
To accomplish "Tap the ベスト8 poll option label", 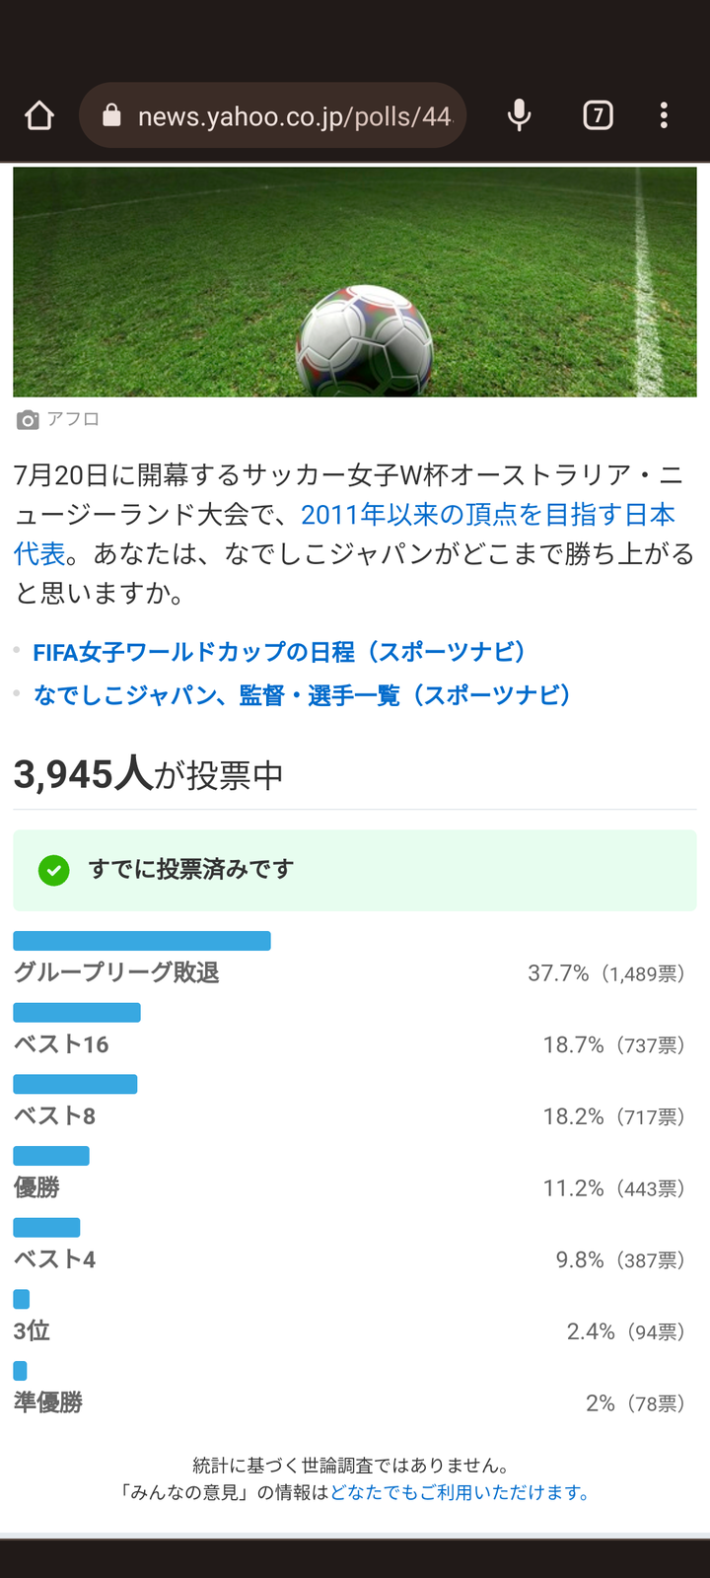I will 54,1116.
